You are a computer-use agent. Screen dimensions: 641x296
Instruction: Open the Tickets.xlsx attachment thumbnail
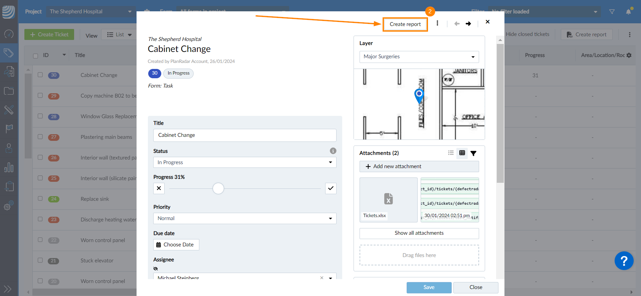(x=388, y=199)
